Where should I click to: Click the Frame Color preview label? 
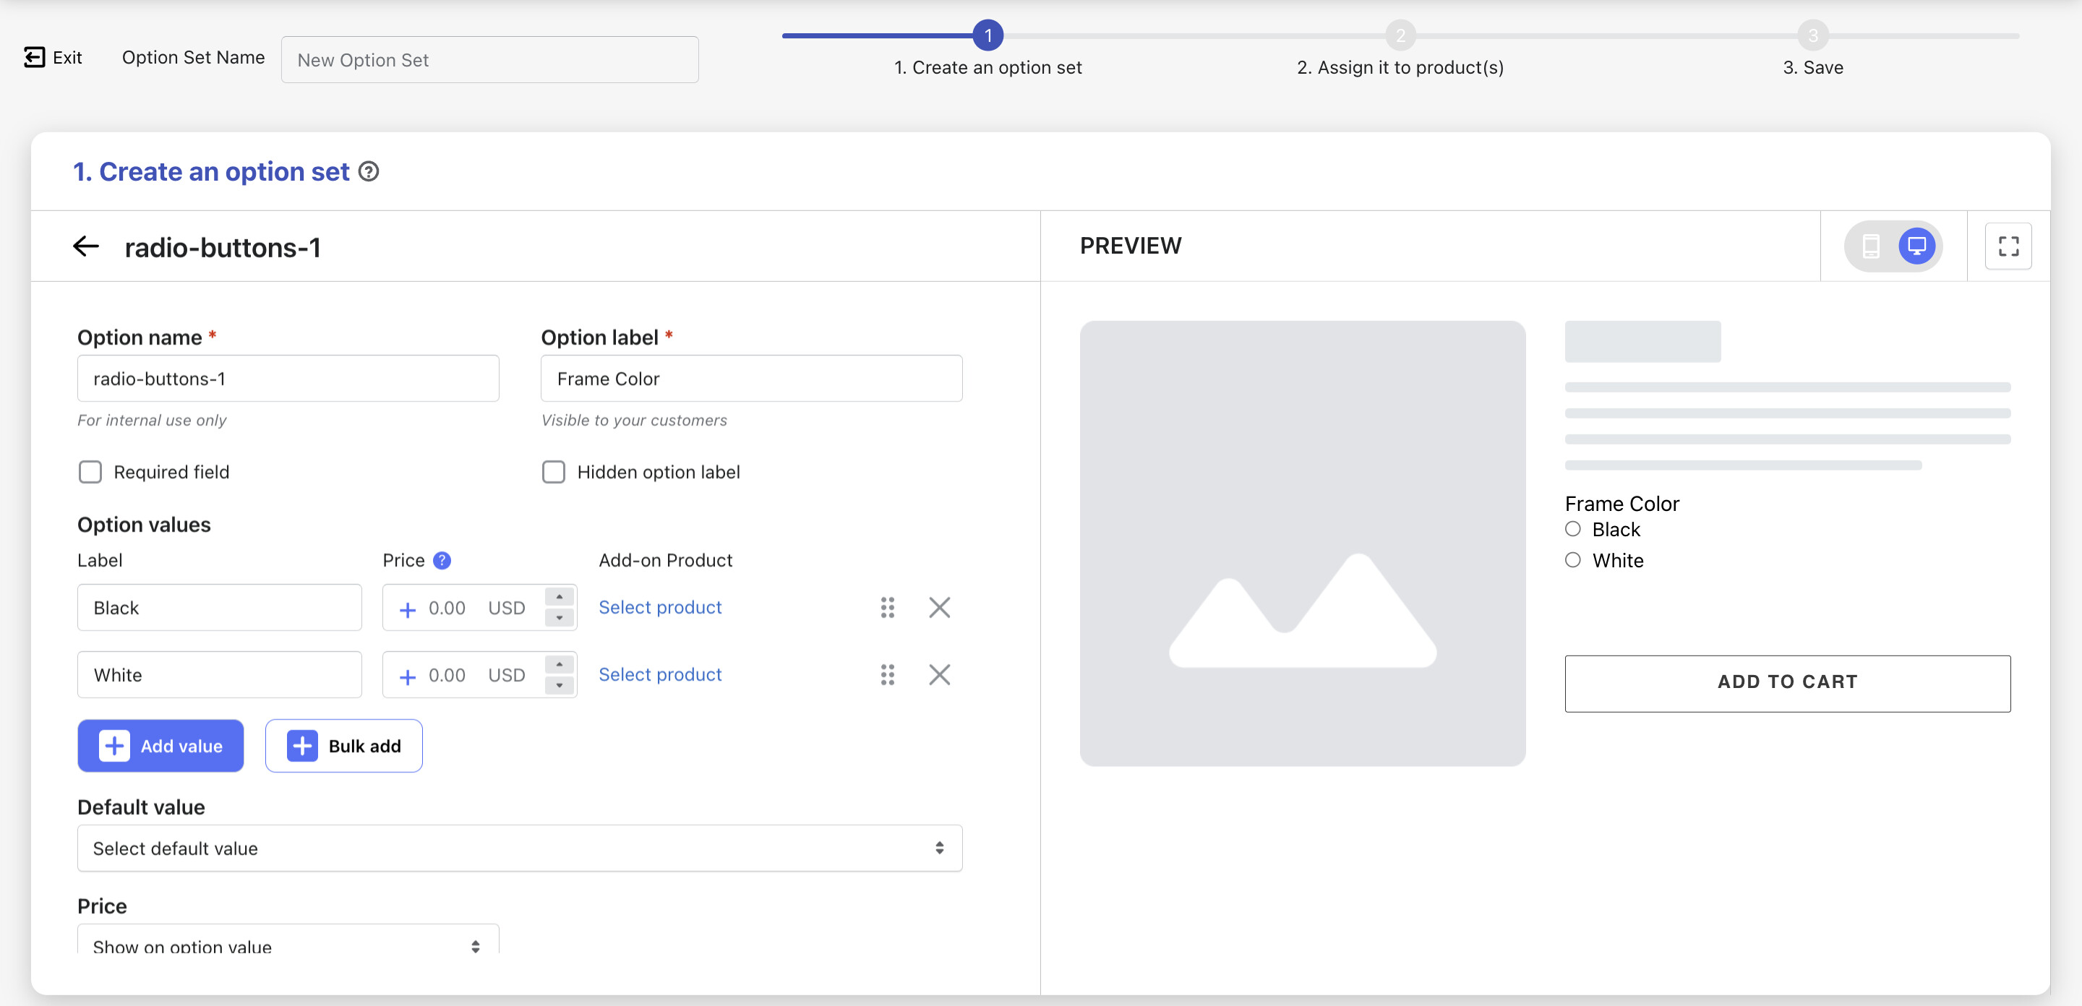pos(1622,504)
